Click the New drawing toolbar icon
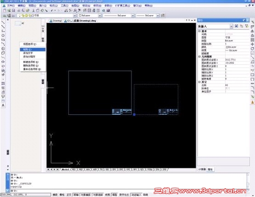The height and width of the screenshot is (197, 255). click(x=5, y=11)
